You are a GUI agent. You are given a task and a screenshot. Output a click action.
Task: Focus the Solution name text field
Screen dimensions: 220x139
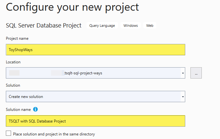click(95, 121)
